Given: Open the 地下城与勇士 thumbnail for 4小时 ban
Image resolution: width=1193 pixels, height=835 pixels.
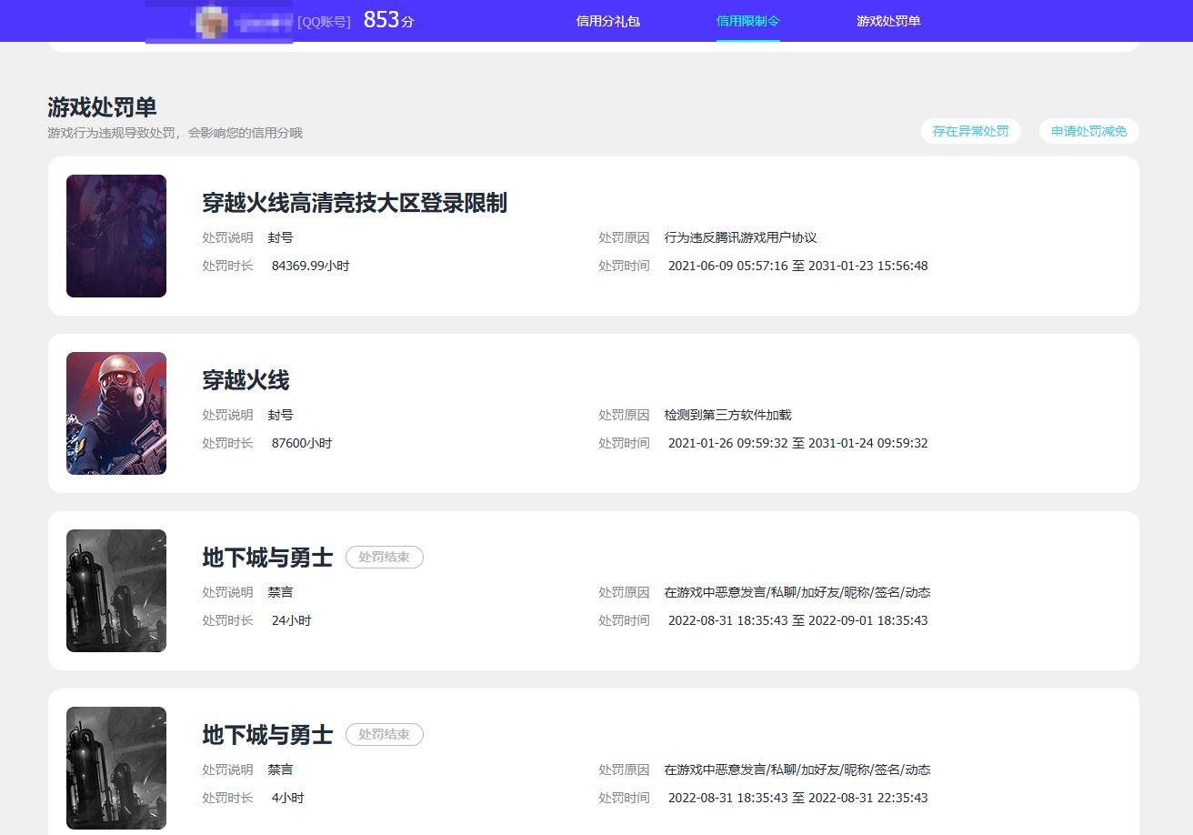Looking at the screenshot, I should click(116, 769).
